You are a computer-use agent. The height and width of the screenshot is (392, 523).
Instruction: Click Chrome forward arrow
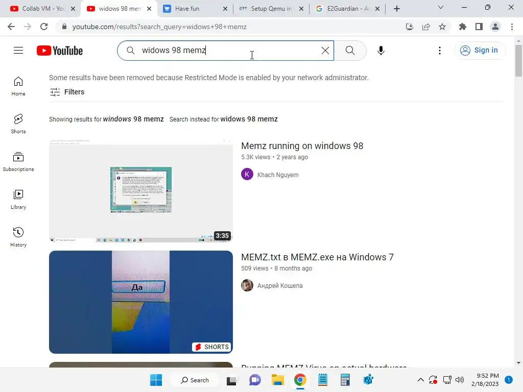[28, 27]
